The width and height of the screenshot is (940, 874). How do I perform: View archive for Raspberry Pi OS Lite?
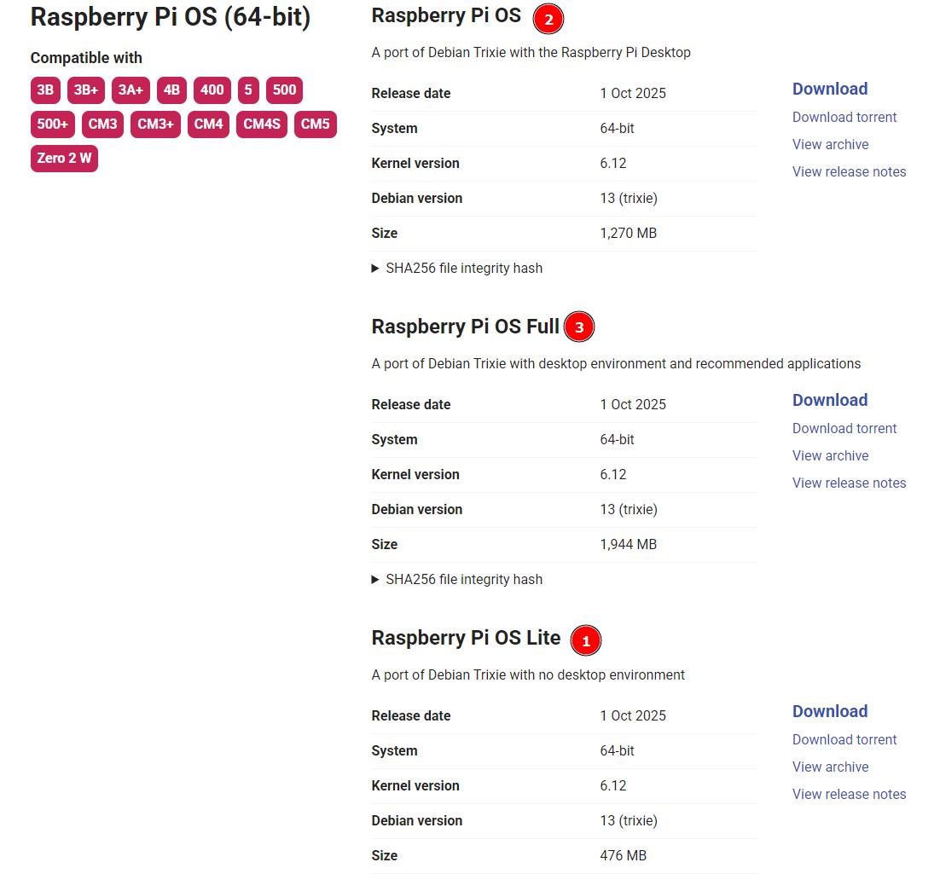pyautogui.click(x=830, y=767)
